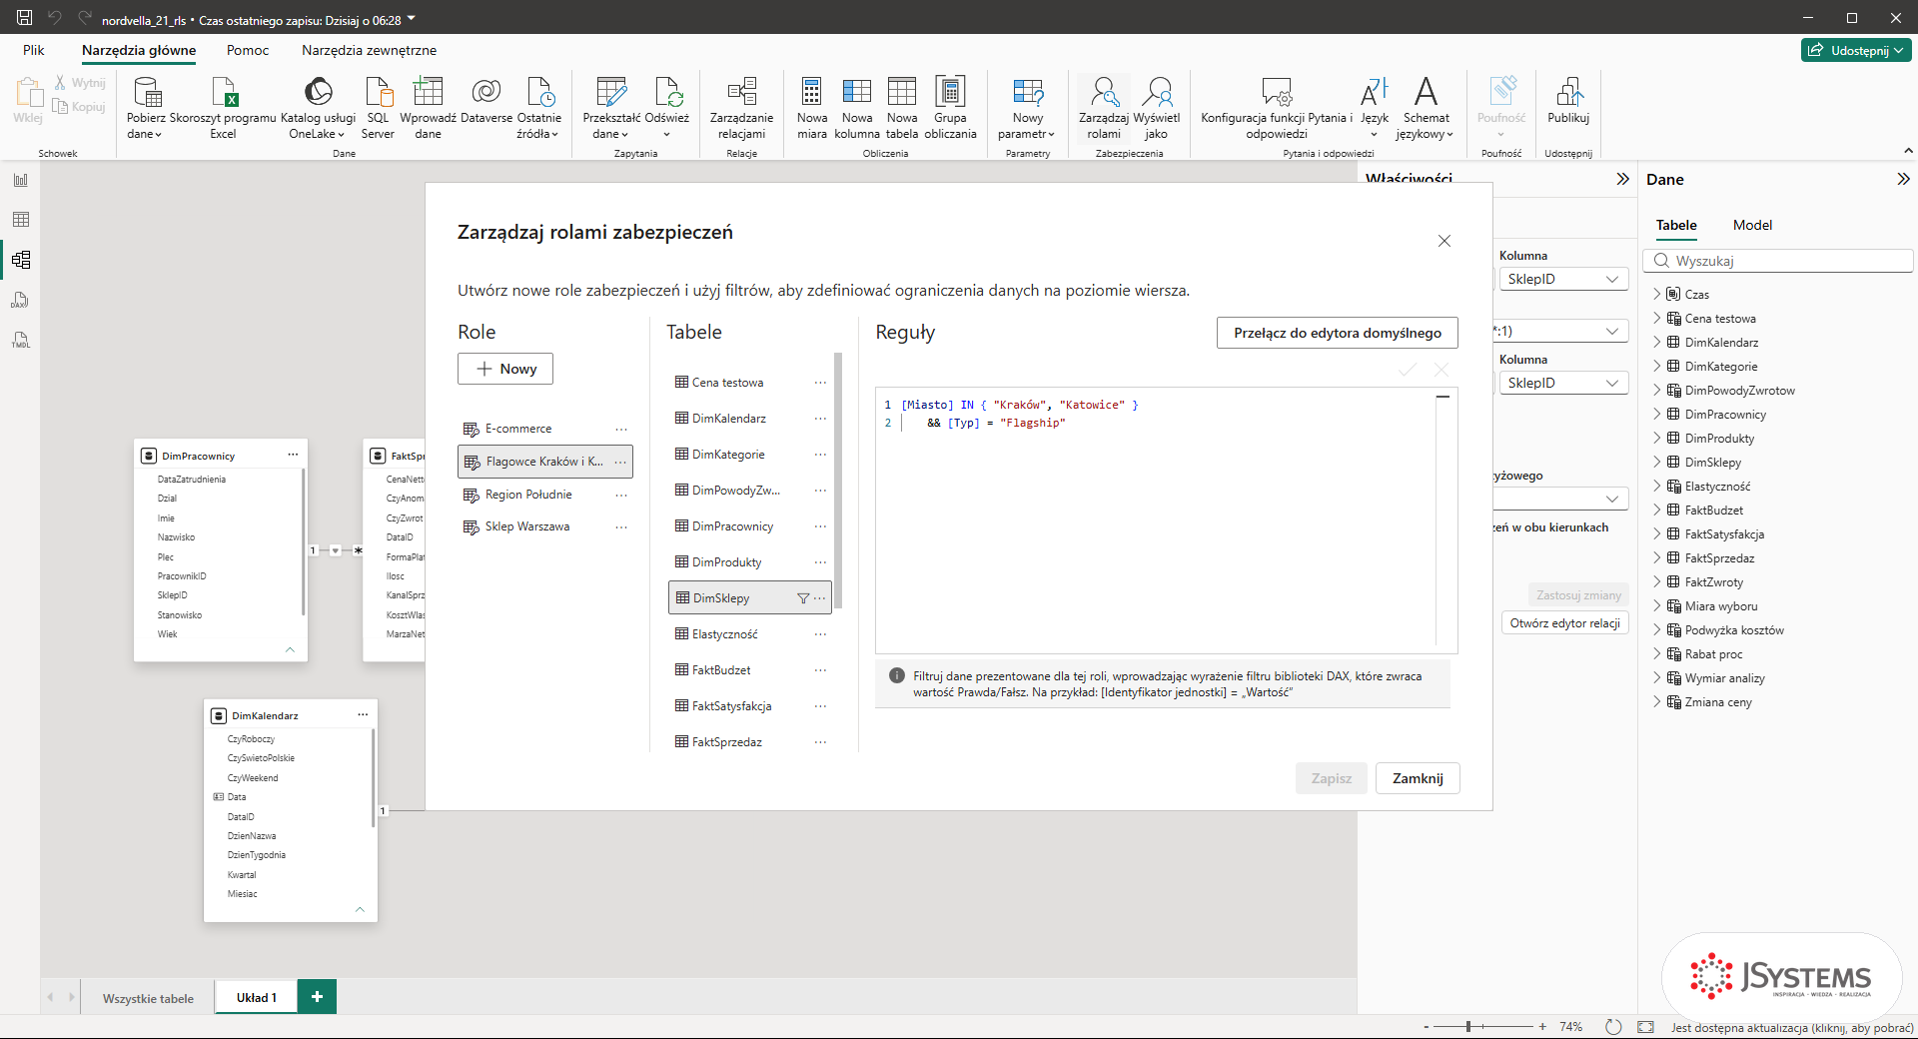Image resolution: width=1918 pixels, height=1039 pixels.
Task: Switch to report view in left sidebar
Action: [x=21, y=180]
